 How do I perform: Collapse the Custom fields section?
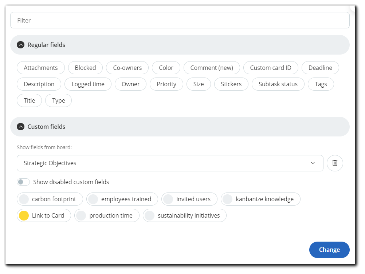pyautogui.click(x=20, y=127)
